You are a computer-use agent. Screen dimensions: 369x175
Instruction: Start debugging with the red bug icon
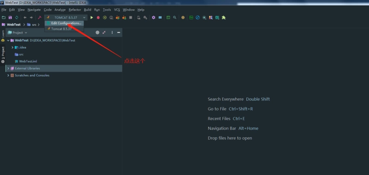pyautogui.click(x=98, y=18)
